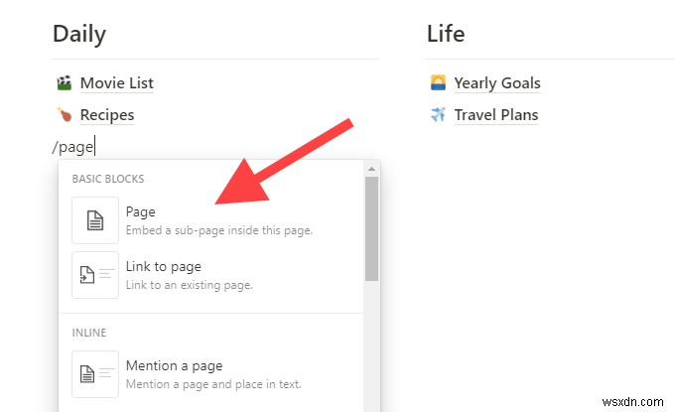Click the Life column heading
The width and height of the screenshot is (675, 412).
click(x=445, y=34)
